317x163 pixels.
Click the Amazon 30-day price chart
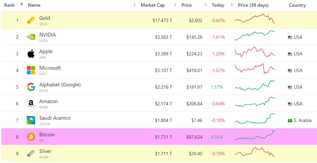(255, 102)
